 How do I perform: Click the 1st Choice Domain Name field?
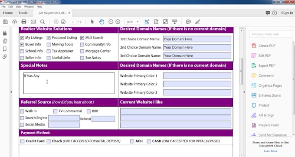(197, 39)
